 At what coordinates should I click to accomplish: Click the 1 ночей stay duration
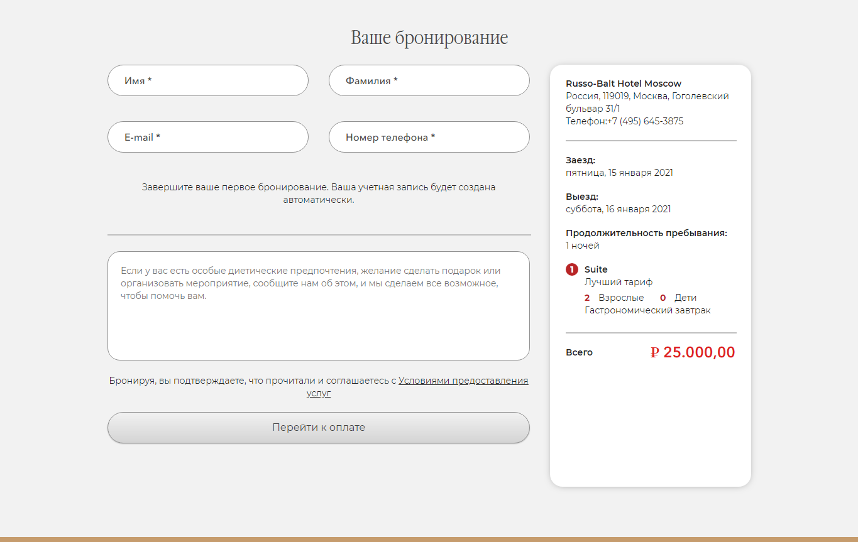coord(583,246)
